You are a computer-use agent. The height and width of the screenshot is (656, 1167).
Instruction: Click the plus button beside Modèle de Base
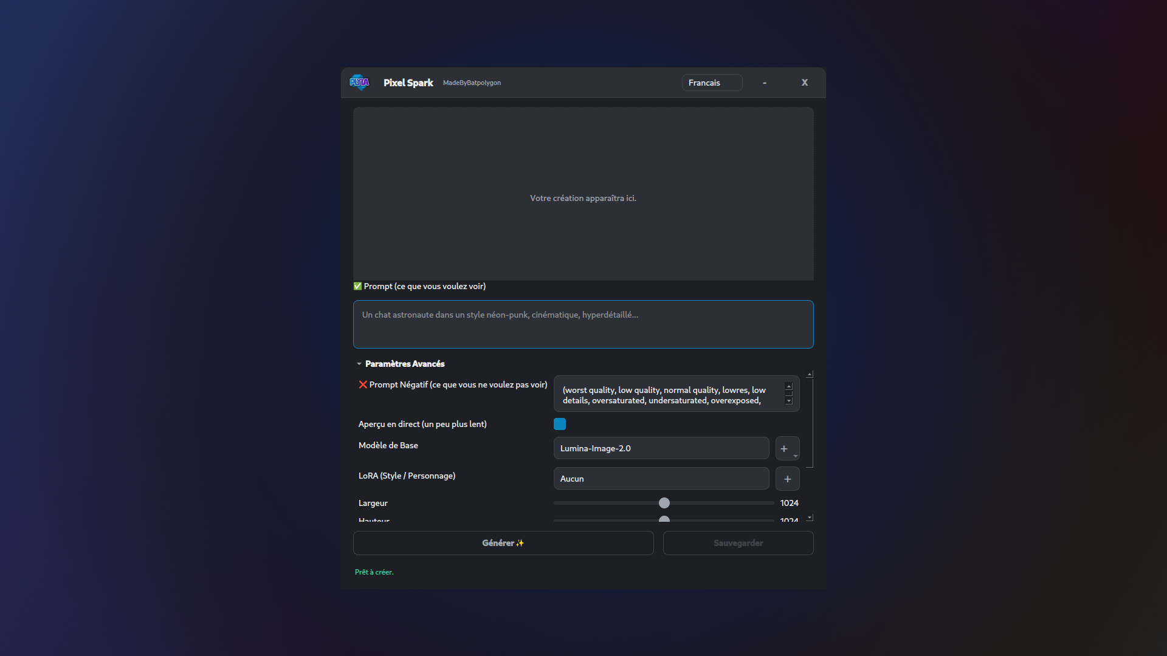coord(785,448)
